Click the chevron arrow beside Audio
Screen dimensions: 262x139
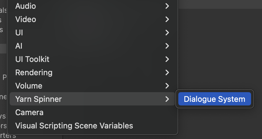tap(167, 6)
